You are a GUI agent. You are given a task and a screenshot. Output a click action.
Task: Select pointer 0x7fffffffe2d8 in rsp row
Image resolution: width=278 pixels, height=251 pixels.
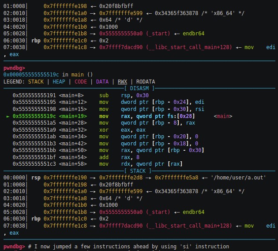[x=121, y=178]
